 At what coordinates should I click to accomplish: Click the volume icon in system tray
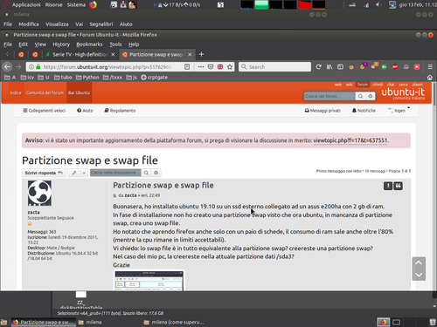[378, 4]
